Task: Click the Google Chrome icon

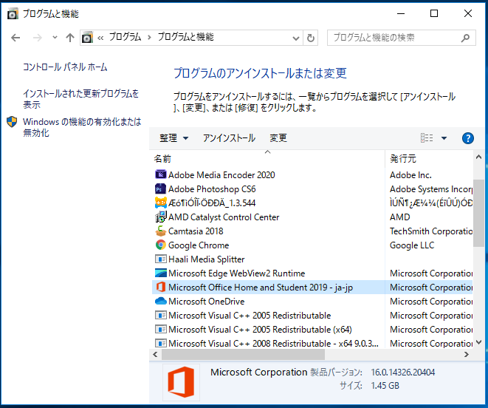Action: click(161, 245)
